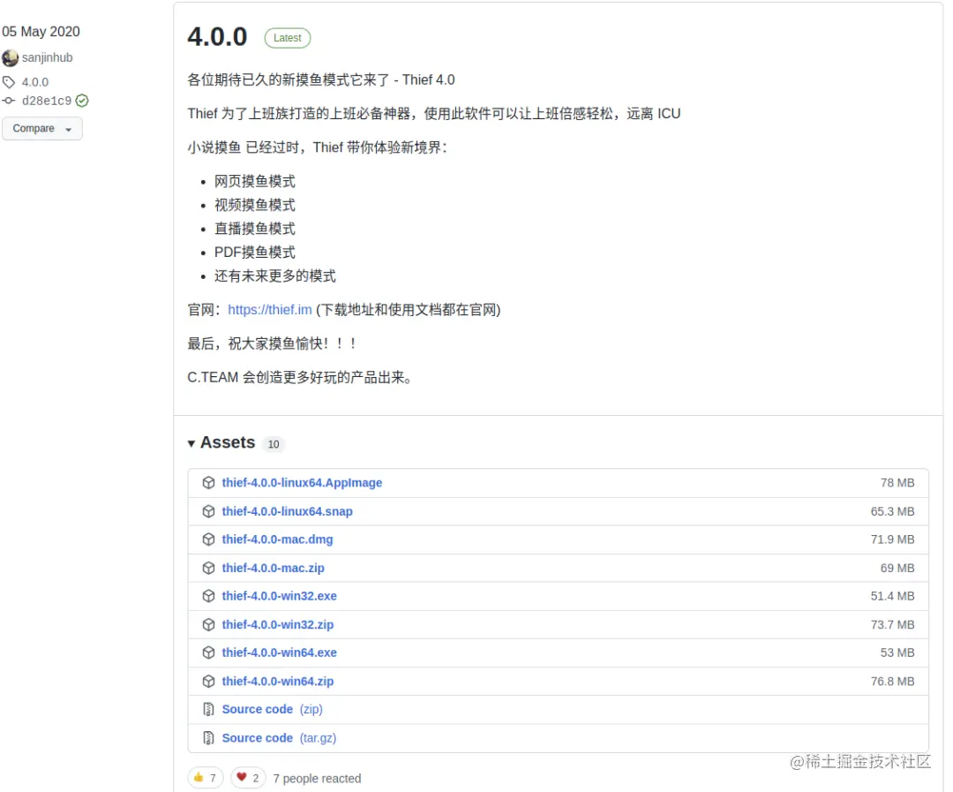The height and width of the screenshot is (792, 953).
Task: Click the 73.7 MB file size
Action: [892, 625]
